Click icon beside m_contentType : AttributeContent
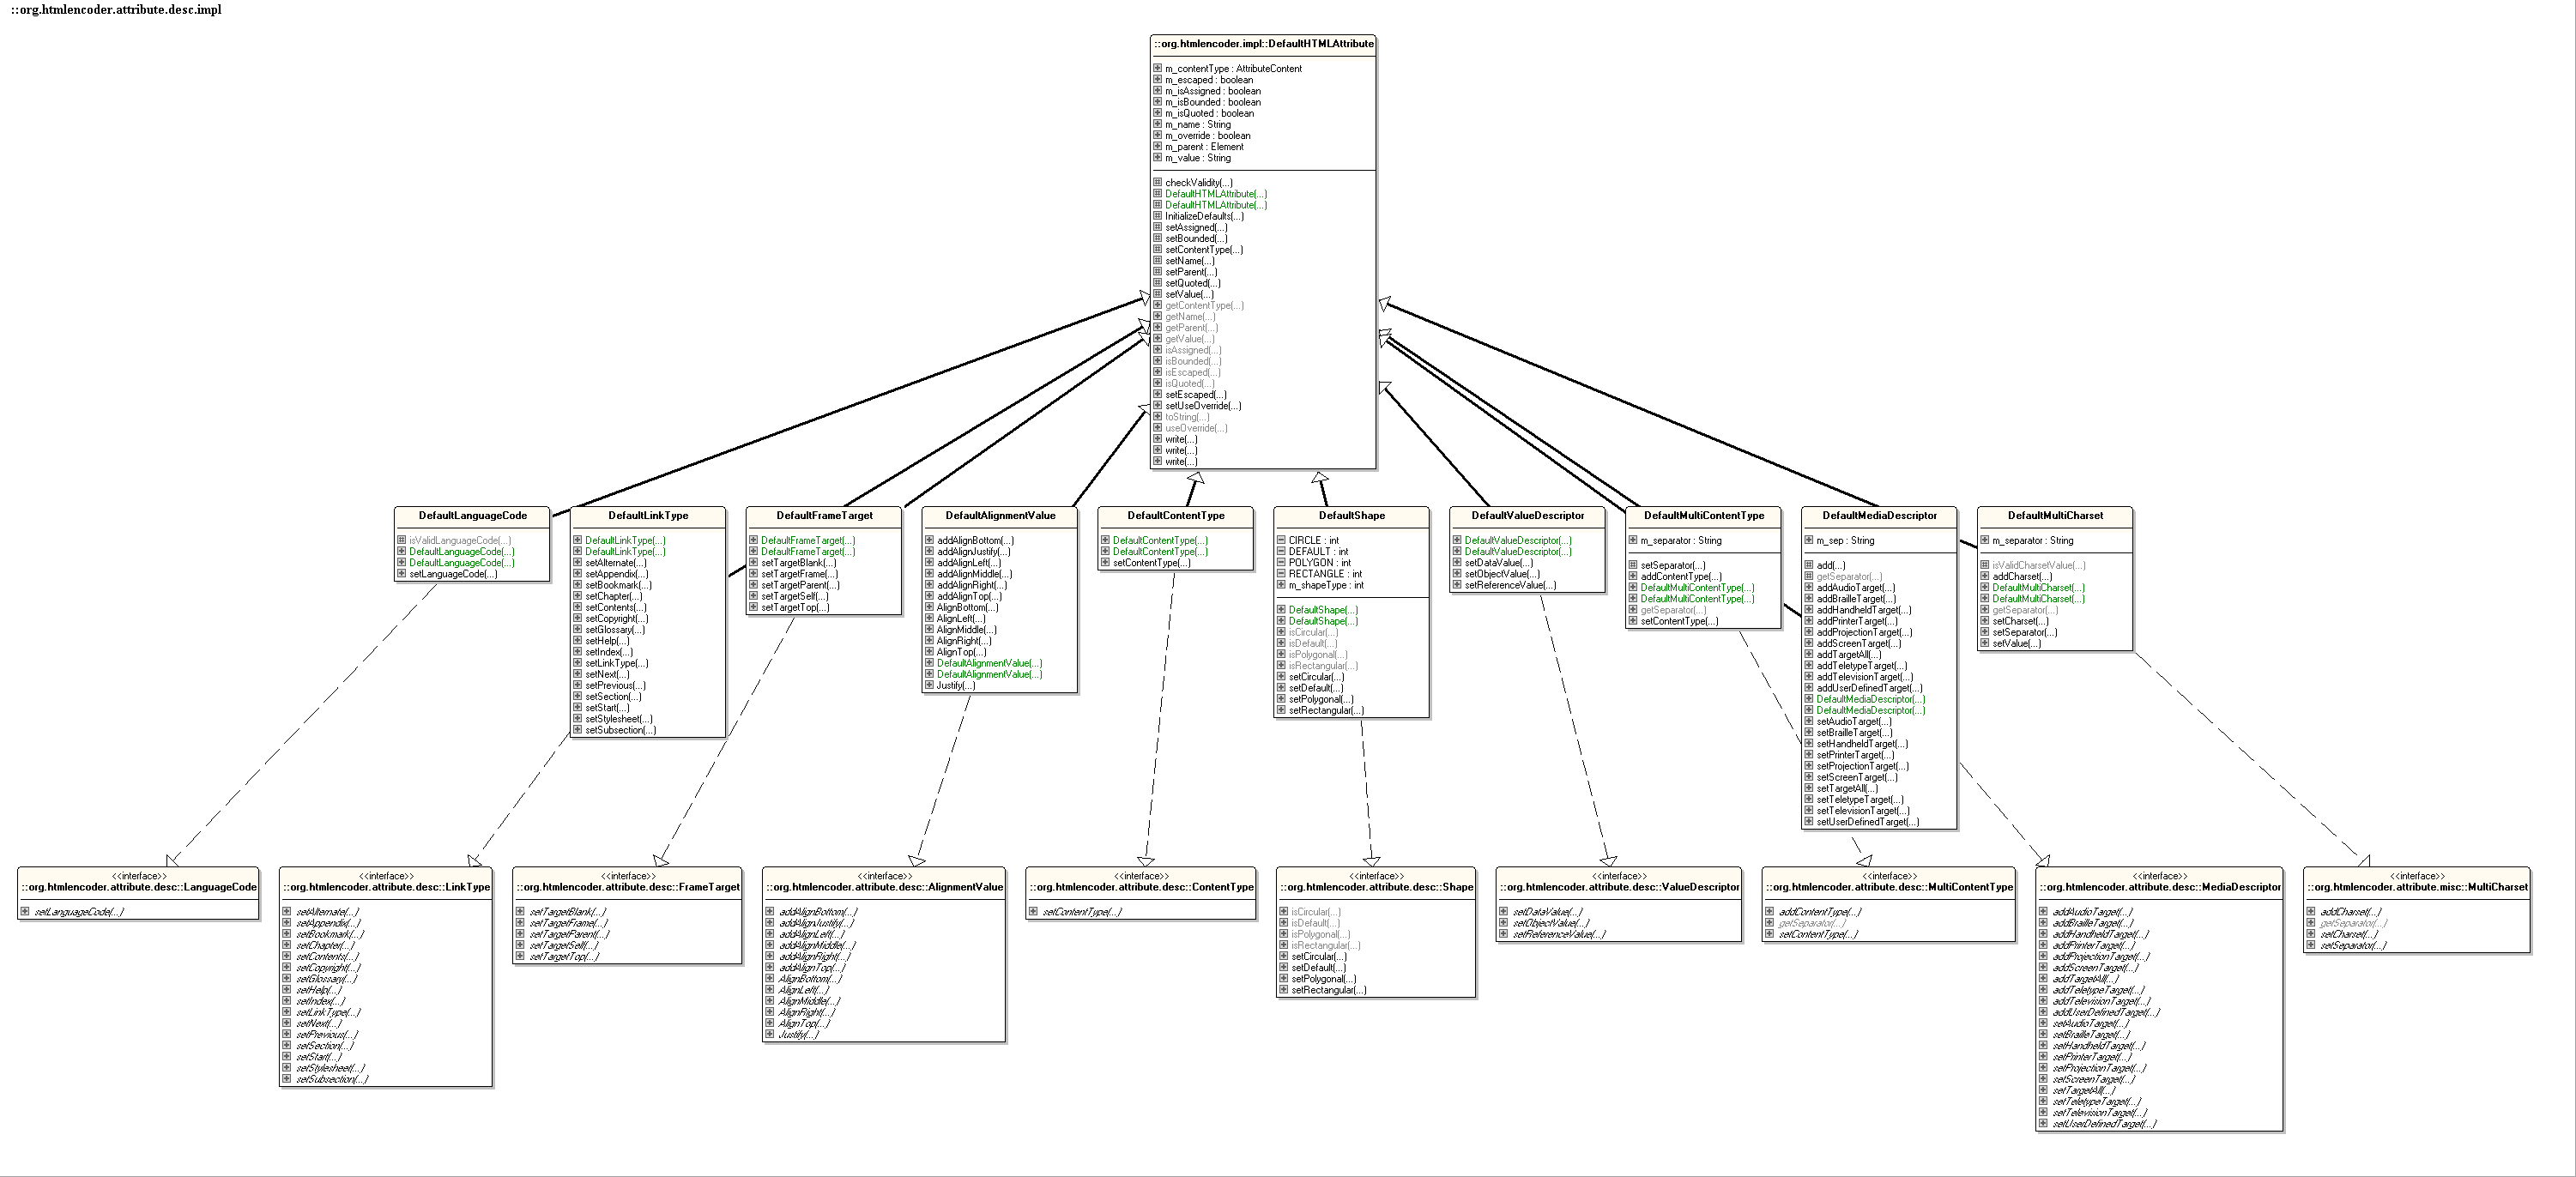 [1157, 68]
